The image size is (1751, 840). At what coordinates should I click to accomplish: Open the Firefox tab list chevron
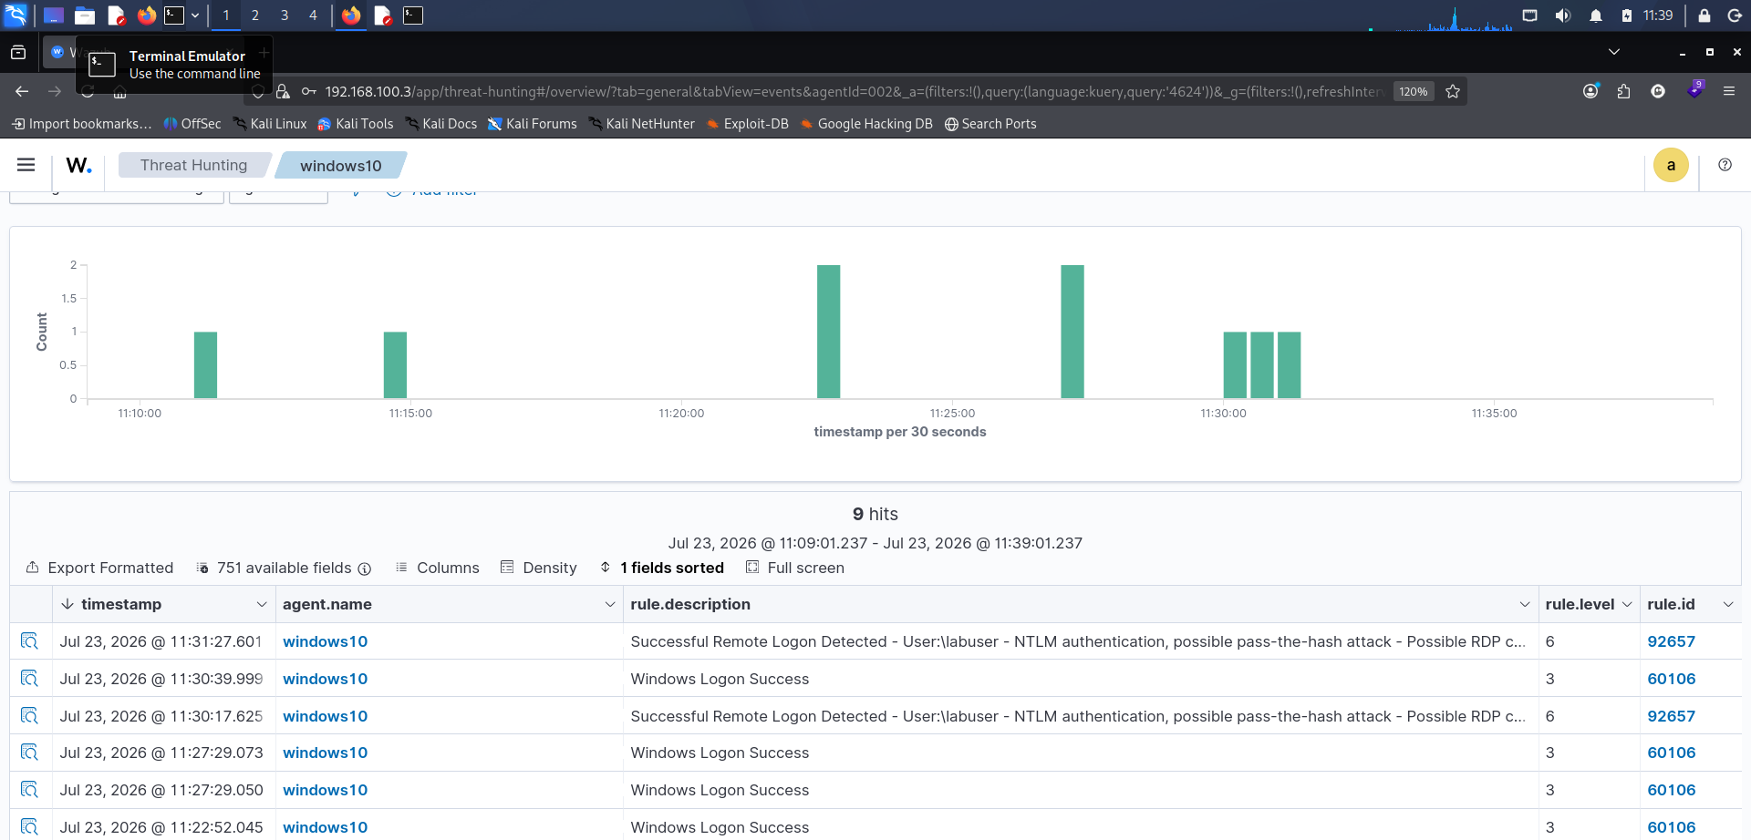(x=1613, y=52)
